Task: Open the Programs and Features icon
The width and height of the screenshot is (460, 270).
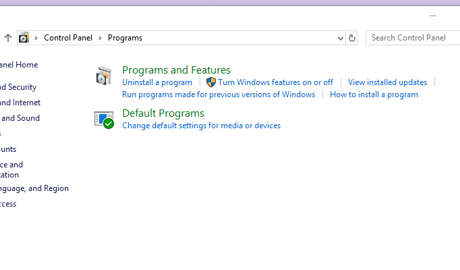Action: click(104, 76)
